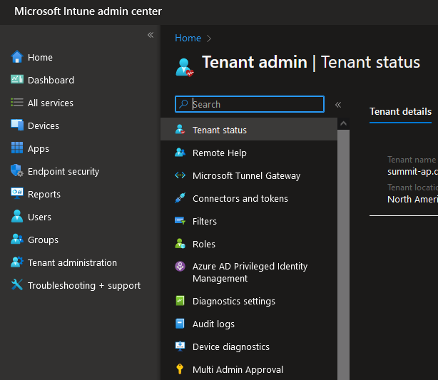
Task: Click the Users person icon
Action: [17, 216]
